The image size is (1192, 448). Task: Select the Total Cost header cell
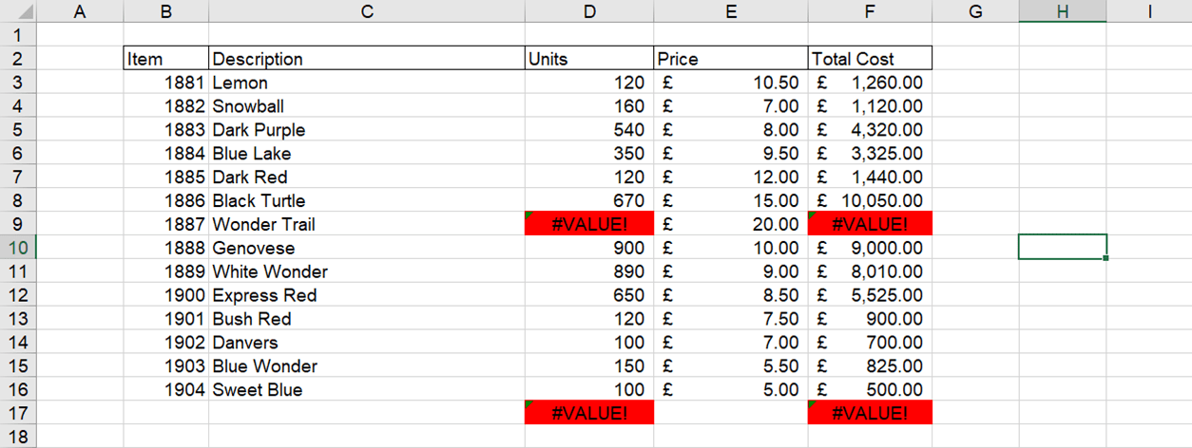coord(870,59)
